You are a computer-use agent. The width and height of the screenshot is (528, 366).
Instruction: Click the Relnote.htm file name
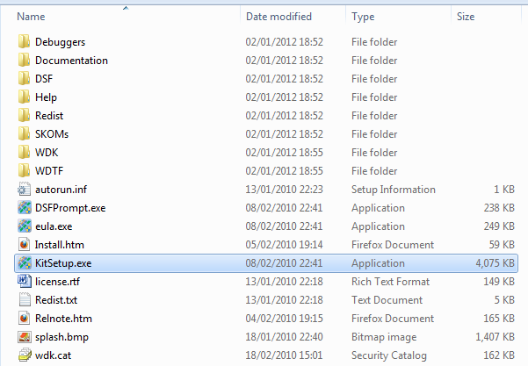[x=64, y=319]
